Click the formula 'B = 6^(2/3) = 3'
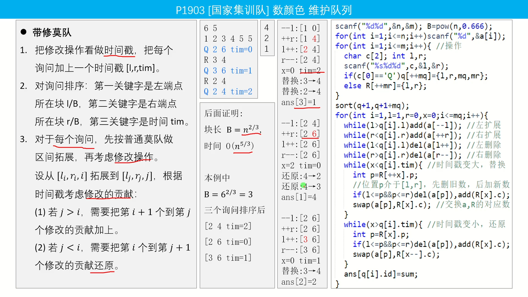The height and width of the screenshot is (297, 528). point(228,194)
